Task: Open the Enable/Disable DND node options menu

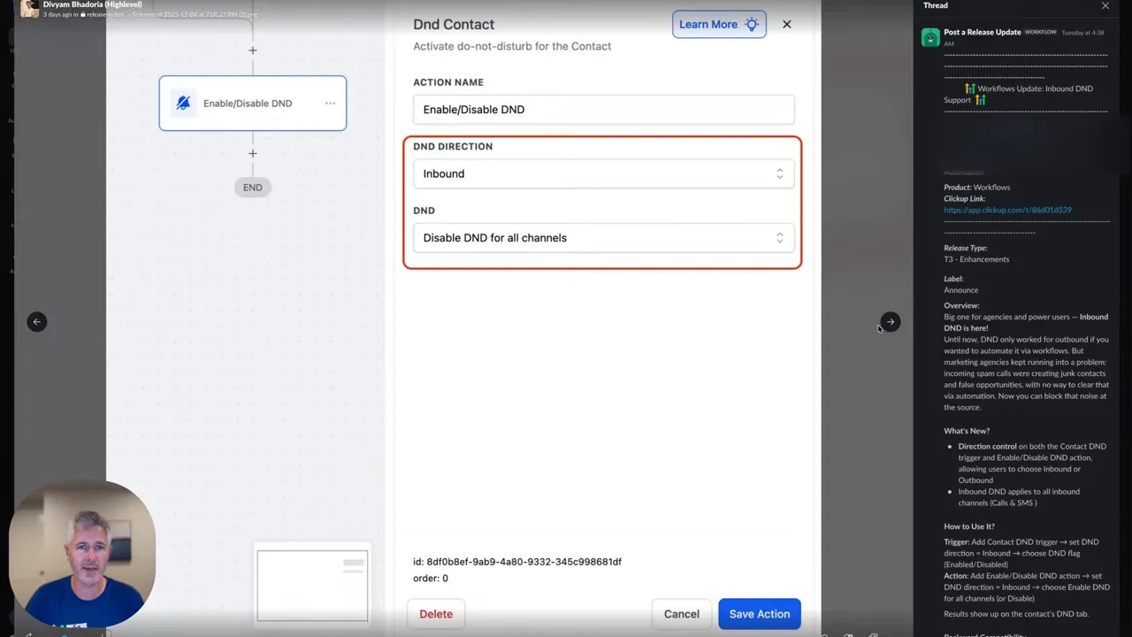Action: (330, 104)
